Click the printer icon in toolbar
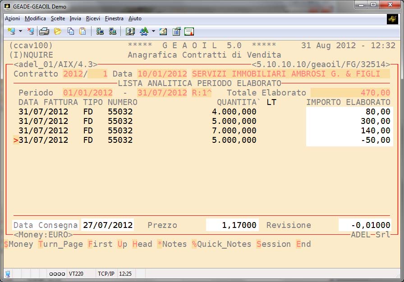This screenshot has width=404, height=282. pos(44,32)
